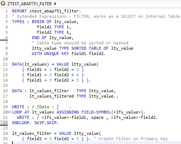Click lt_values_filter on line 16
This screenshot has height=144, width=181.
point(49,91)
